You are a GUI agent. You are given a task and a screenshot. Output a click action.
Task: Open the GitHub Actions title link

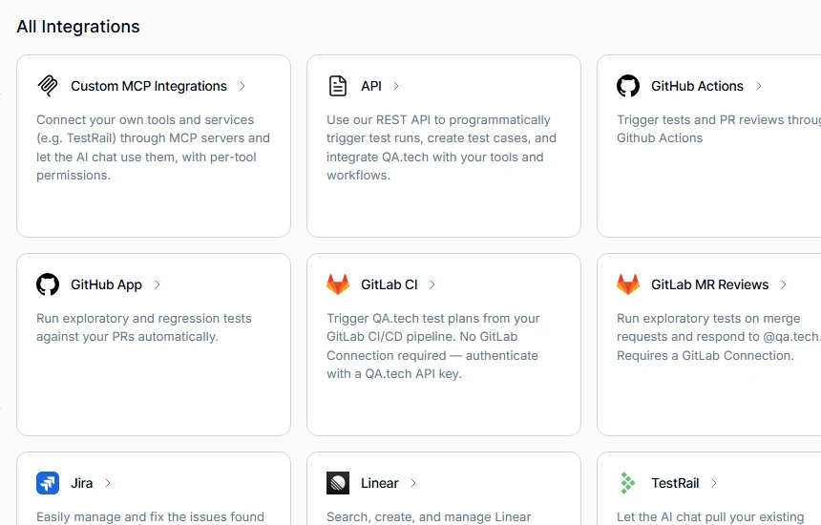[697, 86]
